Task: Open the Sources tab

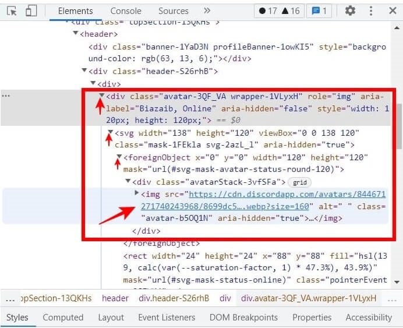Action: [173, 11]
